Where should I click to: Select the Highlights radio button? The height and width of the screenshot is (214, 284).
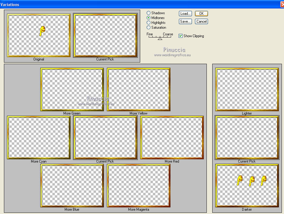(149, 23)
